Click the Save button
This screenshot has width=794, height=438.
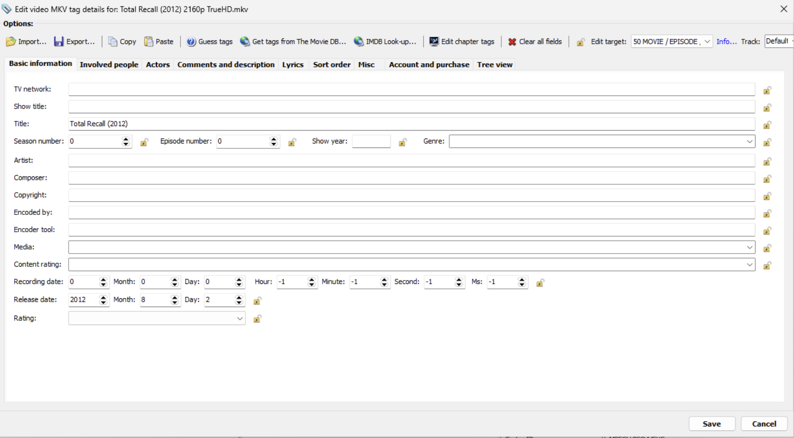tap(712, 424)
